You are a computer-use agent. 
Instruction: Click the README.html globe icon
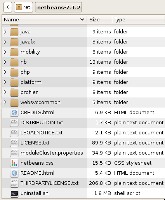coord(14,173)
